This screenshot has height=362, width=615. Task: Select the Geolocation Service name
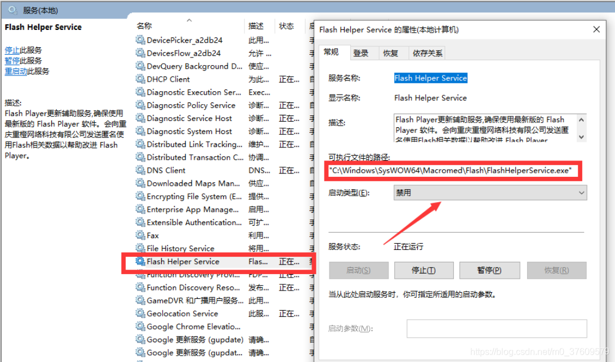click(182, 314)
